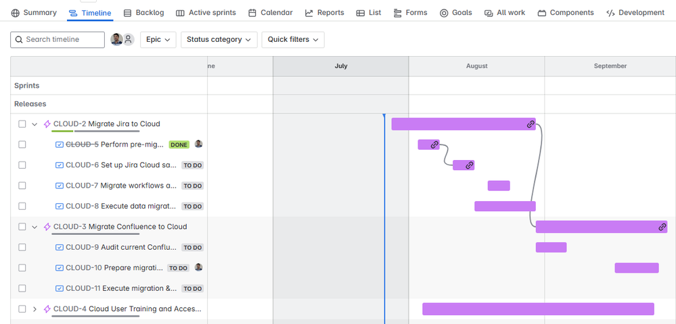
Task: Switch to the Components tab
Action: [566, 12]
